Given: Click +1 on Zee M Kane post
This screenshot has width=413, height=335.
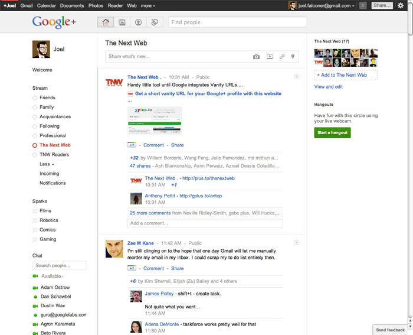Looking at the screenshot, I should [132, 268].
